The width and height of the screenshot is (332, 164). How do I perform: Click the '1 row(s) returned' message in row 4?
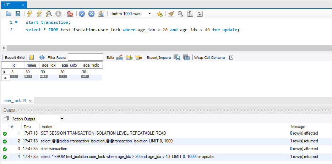click(x=304, y=157)
